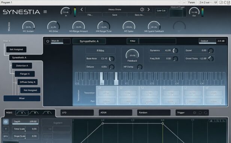Open the first Not Assigned stack slot
Image resolution: width=231 pixels, height=143 pixels.
(x=16, y=49)
